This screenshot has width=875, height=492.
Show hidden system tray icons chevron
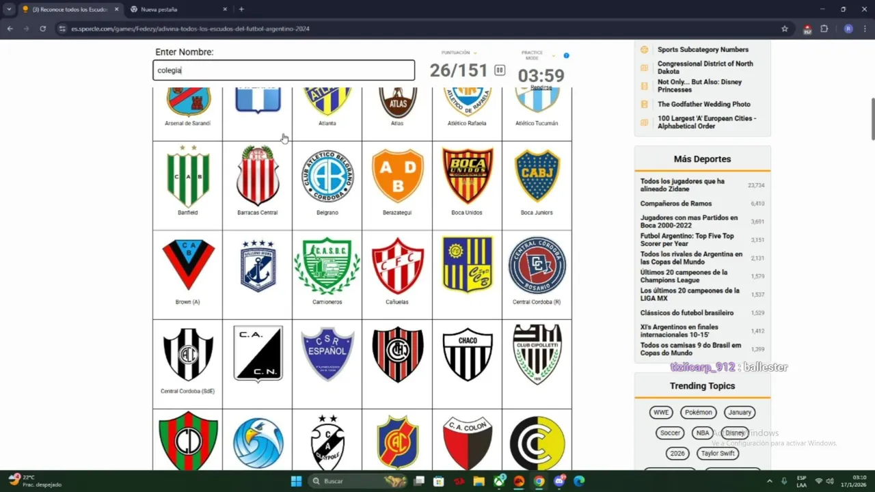point(770,481)
